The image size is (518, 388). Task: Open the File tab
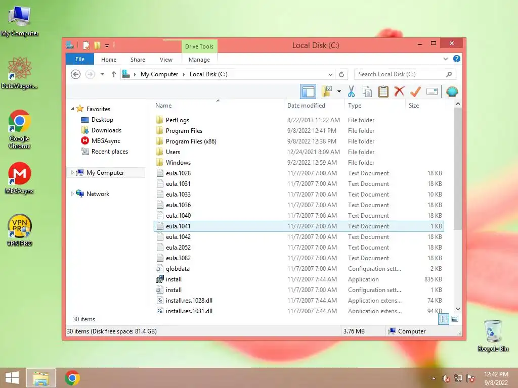point(80,59)
